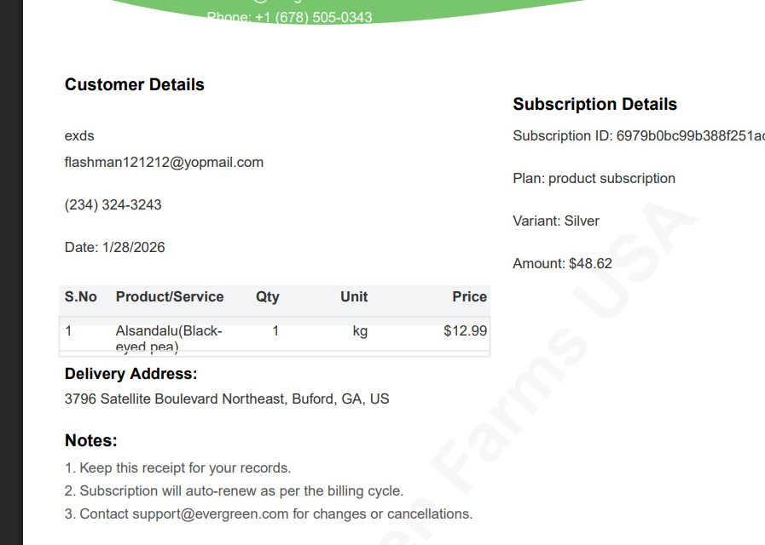This screenshot has height=545, width=765.
Task: Click the customer name exds
Action: [79, 135]
